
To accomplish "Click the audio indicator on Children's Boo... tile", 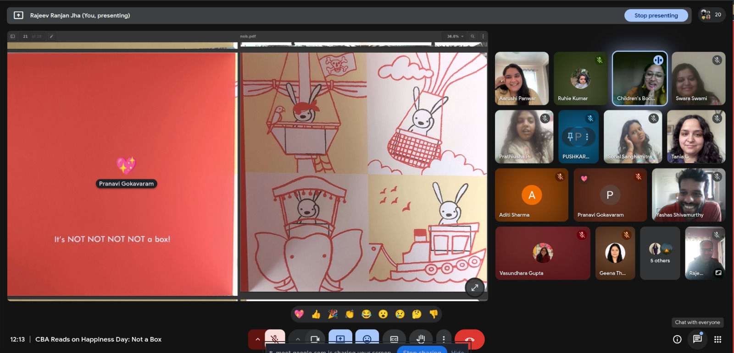I will pyautogui.click(x=658, y=60).
